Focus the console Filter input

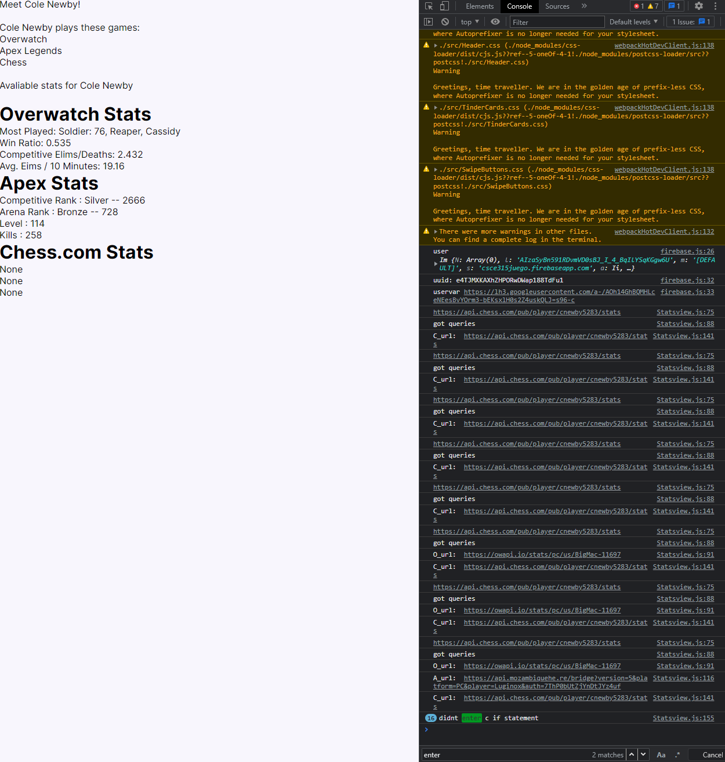point(557,22)
